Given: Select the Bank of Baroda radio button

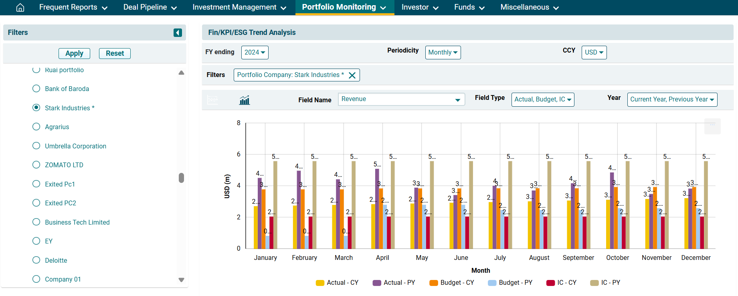Looking at the screenshot, I should coord(36,89).
